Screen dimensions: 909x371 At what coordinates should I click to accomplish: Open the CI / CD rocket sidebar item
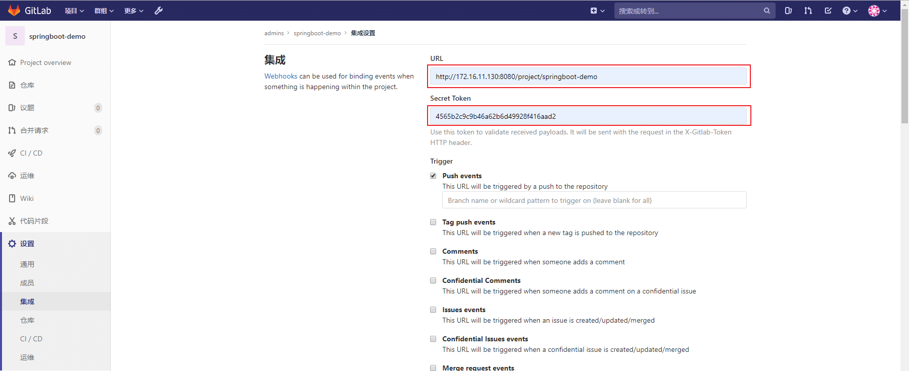pyautogui.click(x=31, y=153)
